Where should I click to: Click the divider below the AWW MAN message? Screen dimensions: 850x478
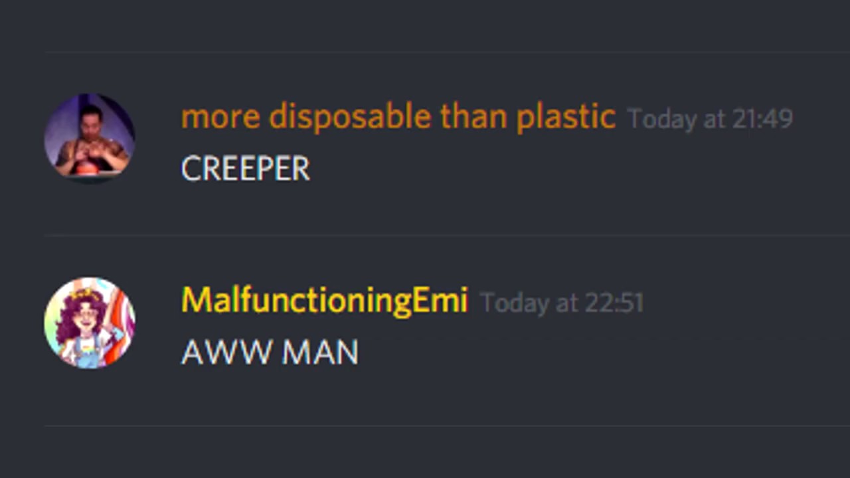click(x=447, y=426)
